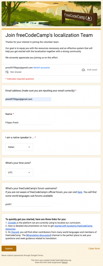Viewport: 103px width, 266px height.
Task: Edit the Name field Filippo Presti
Action: (28, 123)
